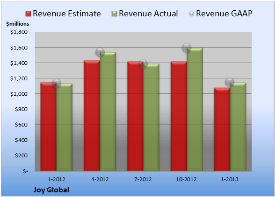The height and width of the screenshot is (197, 275).
Task: Select the green actual bar for 1-2012
Action: tap(65, 127)
